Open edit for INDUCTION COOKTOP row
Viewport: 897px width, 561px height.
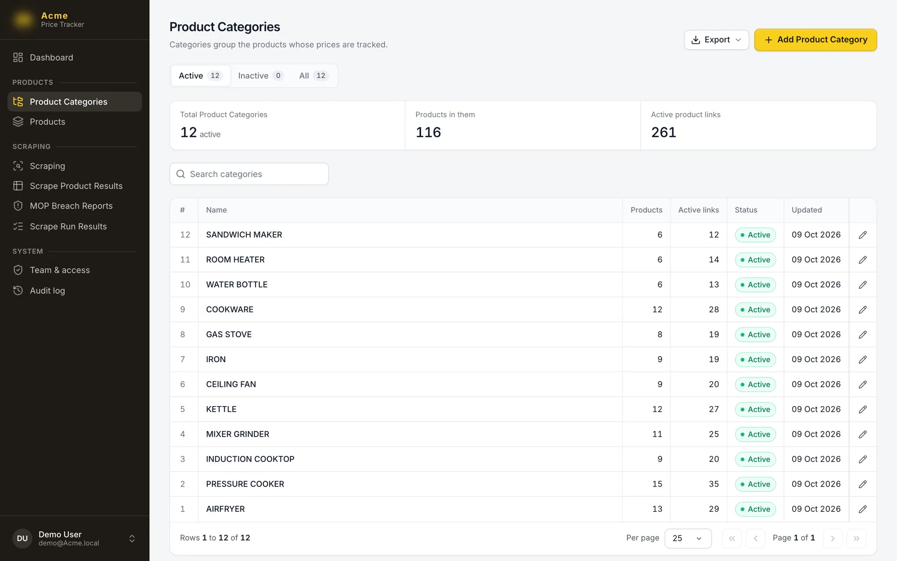862,459
